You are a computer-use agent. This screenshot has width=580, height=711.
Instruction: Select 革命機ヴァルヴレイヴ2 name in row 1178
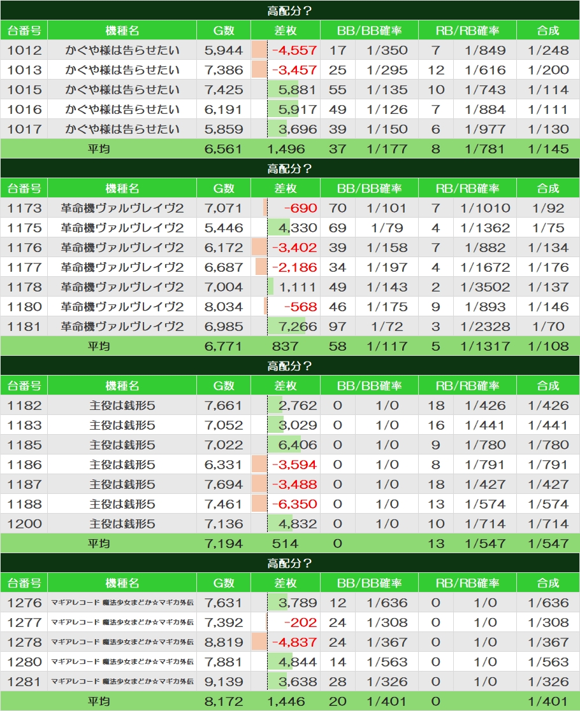click(122, 287)
